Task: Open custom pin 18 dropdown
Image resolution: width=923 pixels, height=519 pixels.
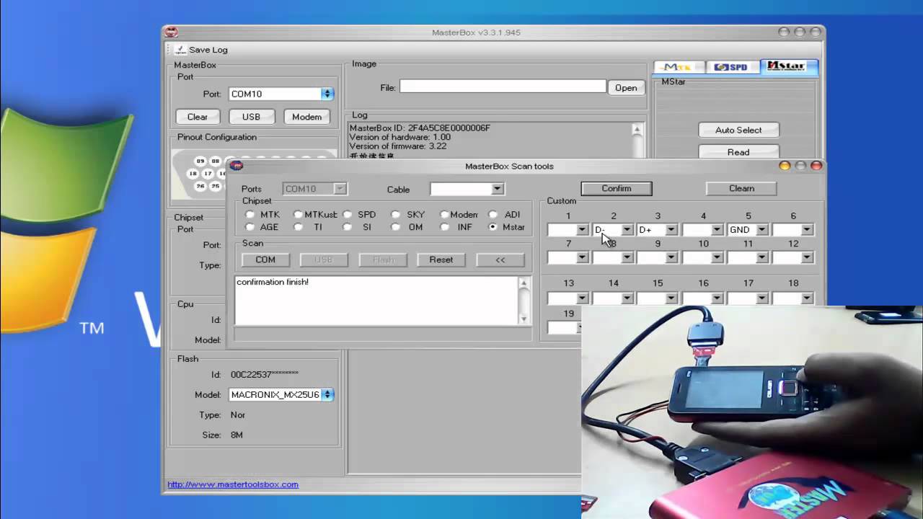Action: click(x=807, y=298)
